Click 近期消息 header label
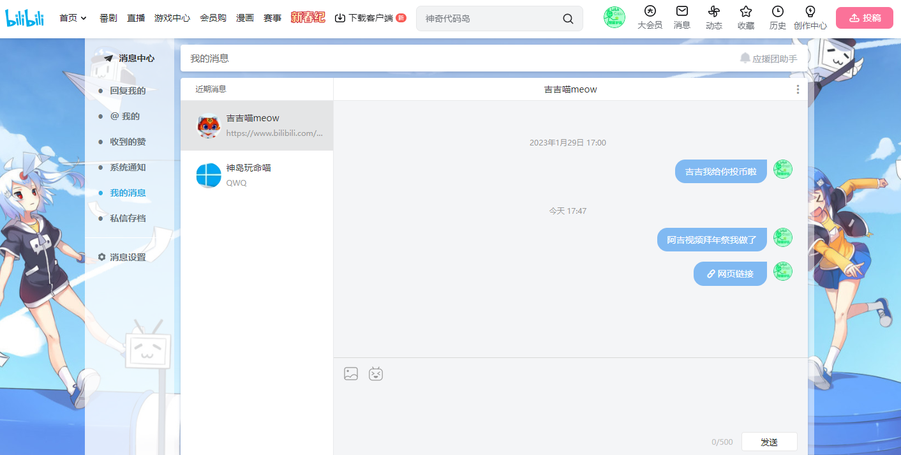The height and width of the screenshot is (455, 901). [x=211, y=89]
